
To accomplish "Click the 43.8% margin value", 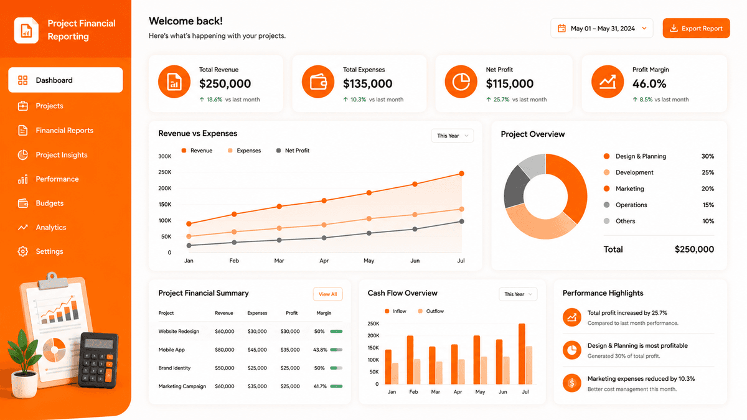I will point(320,350).
